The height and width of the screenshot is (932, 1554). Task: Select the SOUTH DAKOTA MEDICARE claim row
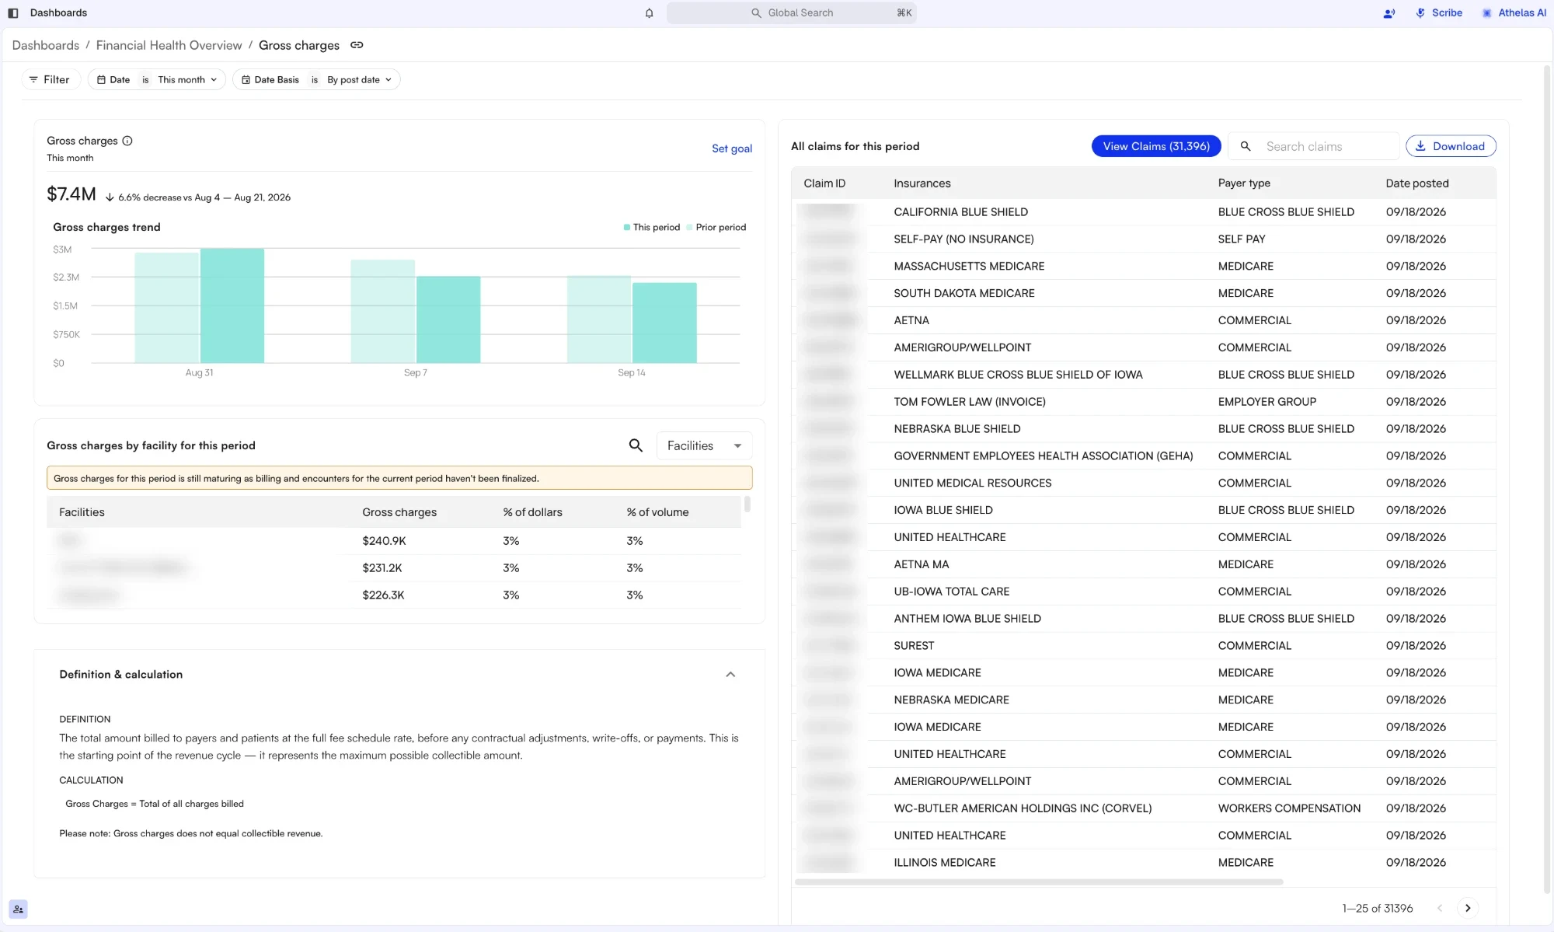pos(1144,294)
